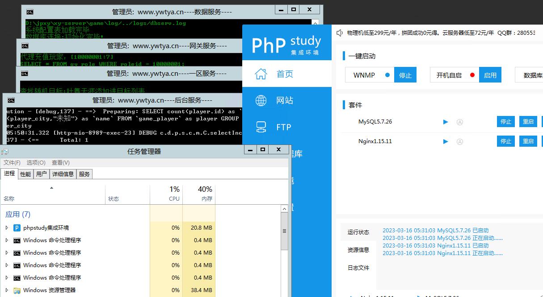This screenshot has width=543, height=297.
Task: Click the log line 'Nginx1.15.11 已启动'
Action: [x=436, y=246]
